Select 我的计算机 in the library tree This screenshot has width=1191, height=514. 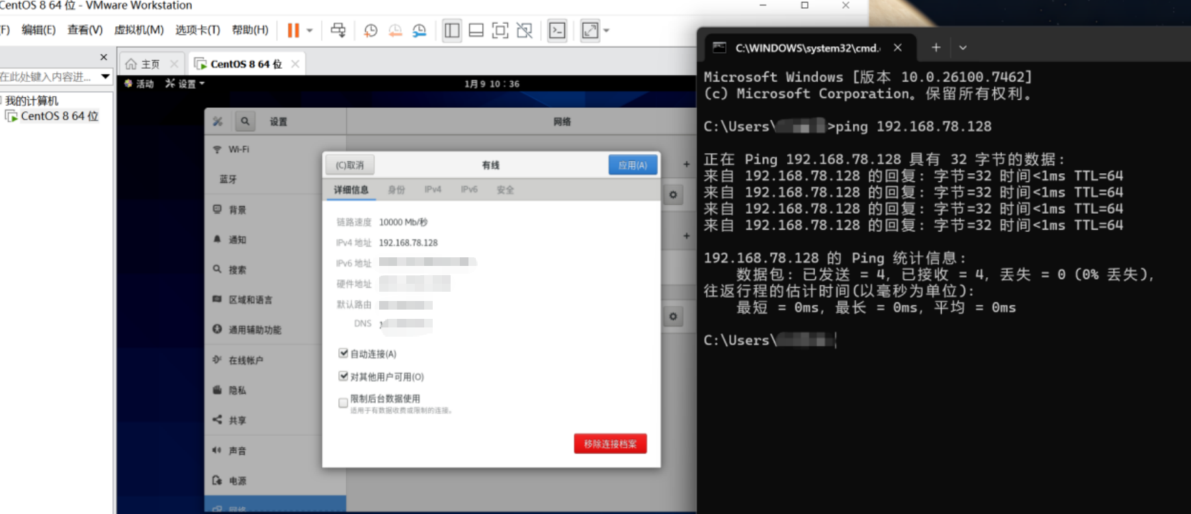pyautogui.click(x=32, y=101)
